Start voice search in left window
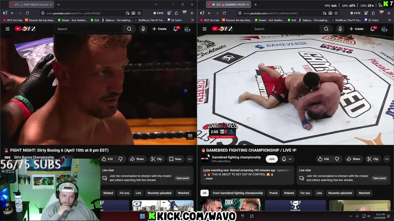394x221 pixels. coord(143,29)
